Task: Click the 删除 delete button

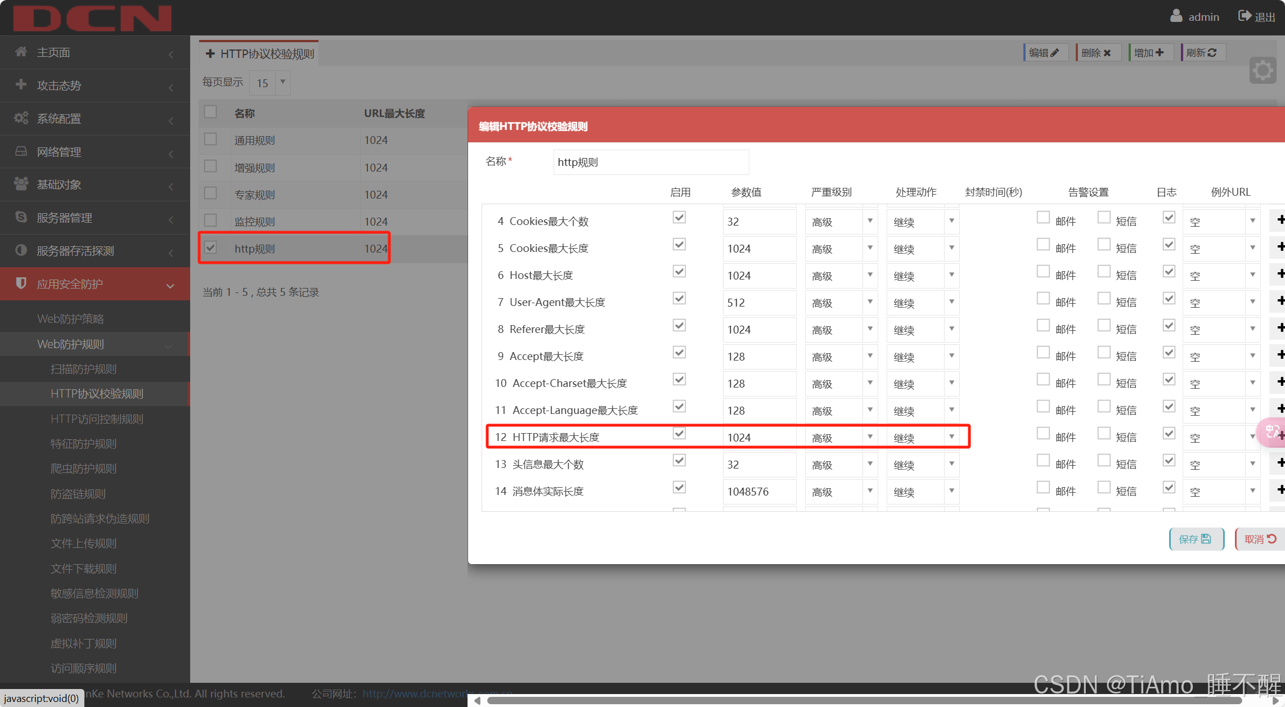Action: tap(1098, 52)
